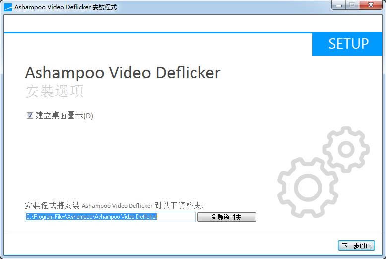Click the Ashampoo Video Deflicker heading

(123, 73)
